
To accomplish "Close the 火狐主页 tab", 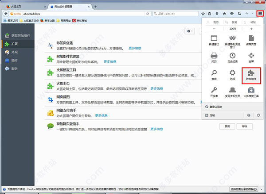I will (45, 7).
